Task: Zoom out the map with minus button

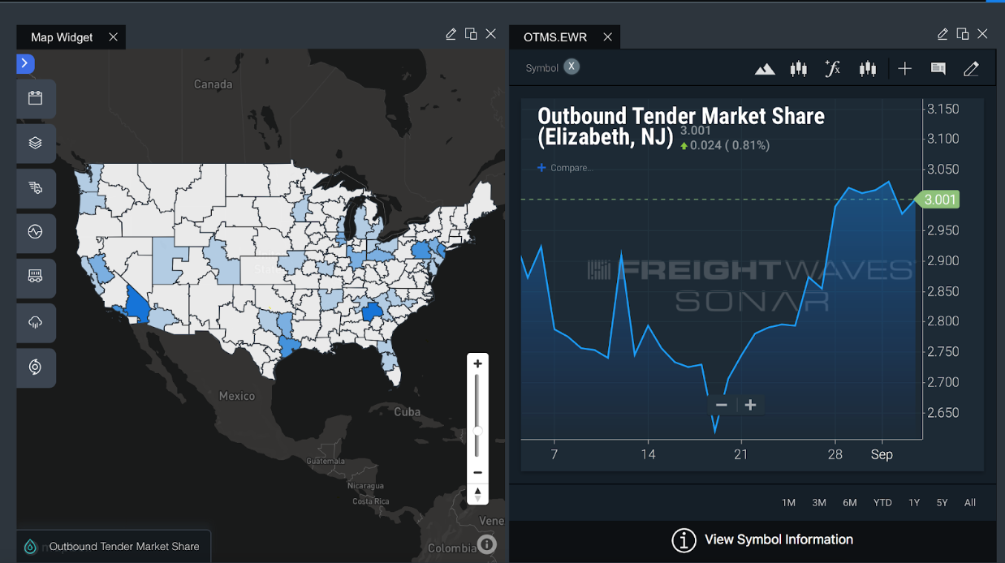Action: click(478, 472)
